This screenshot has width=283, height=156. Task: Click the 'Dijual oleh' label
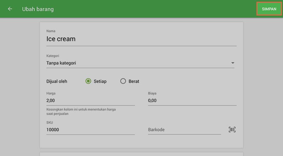57,81
